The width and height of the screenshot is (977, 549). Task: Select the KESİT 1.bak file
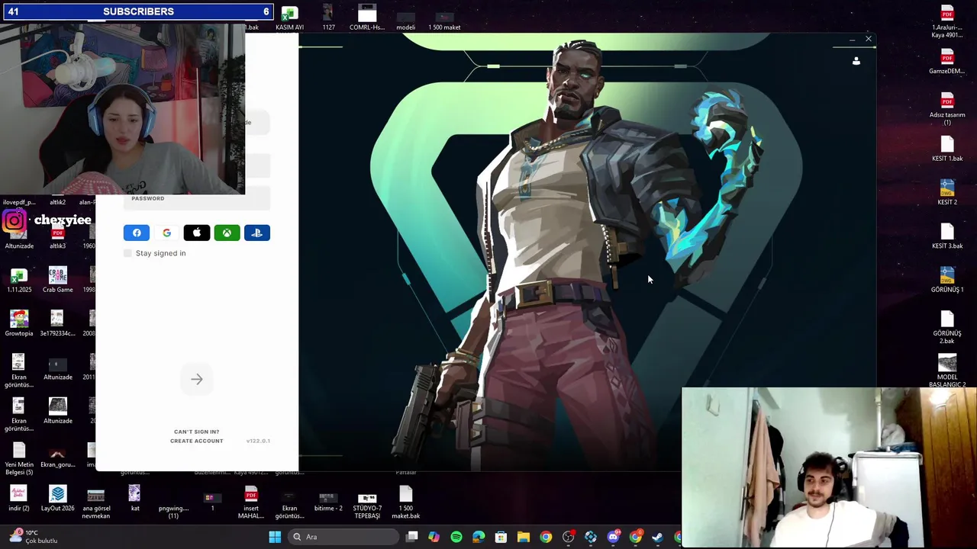pyautogui.click(x=947, y=149)
